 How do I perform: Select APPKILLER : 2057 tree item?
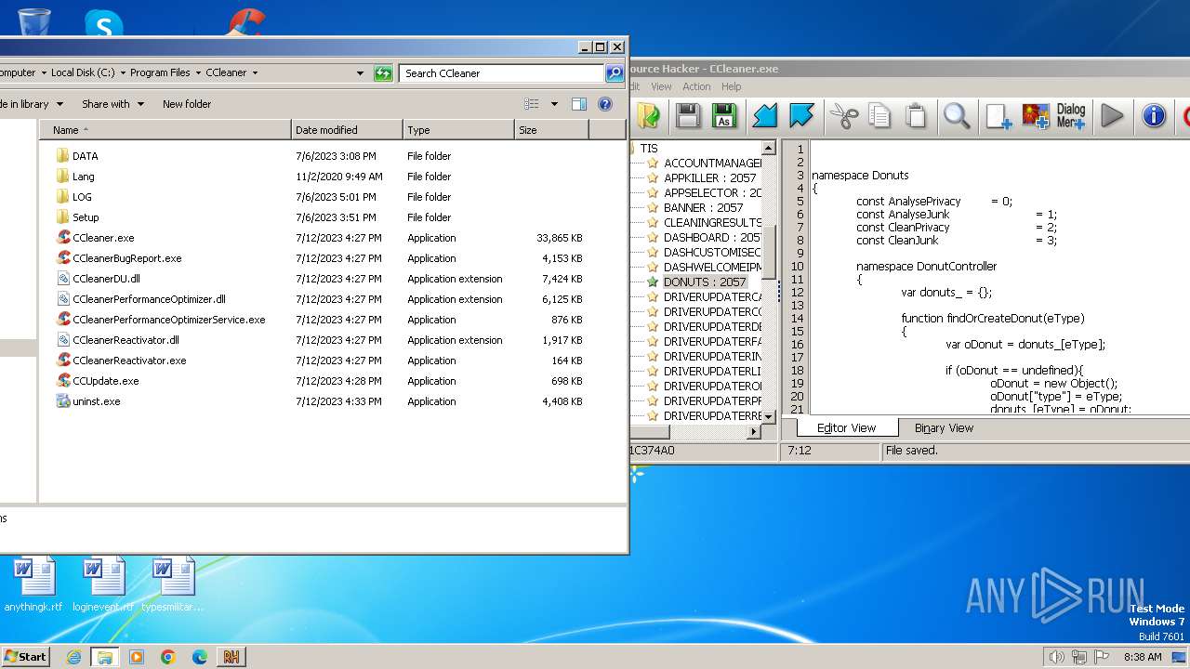709,178
